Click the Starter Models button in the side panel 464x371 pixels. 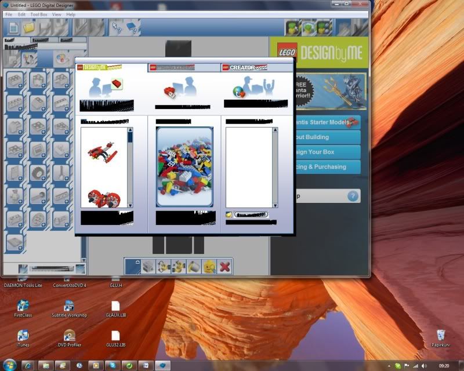(328, 122)
